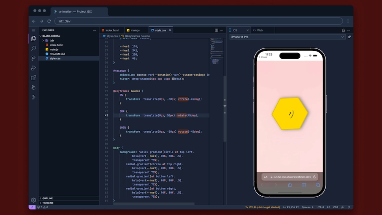The width and height of the screenshot is (382, 215).
Task: Tap the share icon in phone Safari
Action: (x=290, y=185)
